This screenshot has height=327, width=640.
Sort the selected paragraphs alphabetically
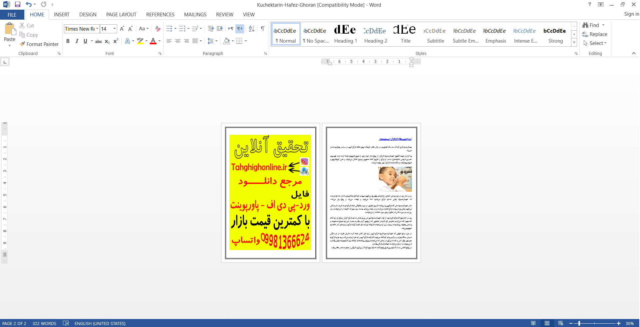(252, 29)
